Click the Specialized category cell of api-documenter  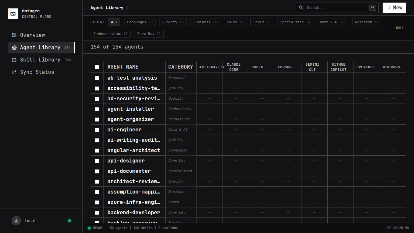click(180, 171)
